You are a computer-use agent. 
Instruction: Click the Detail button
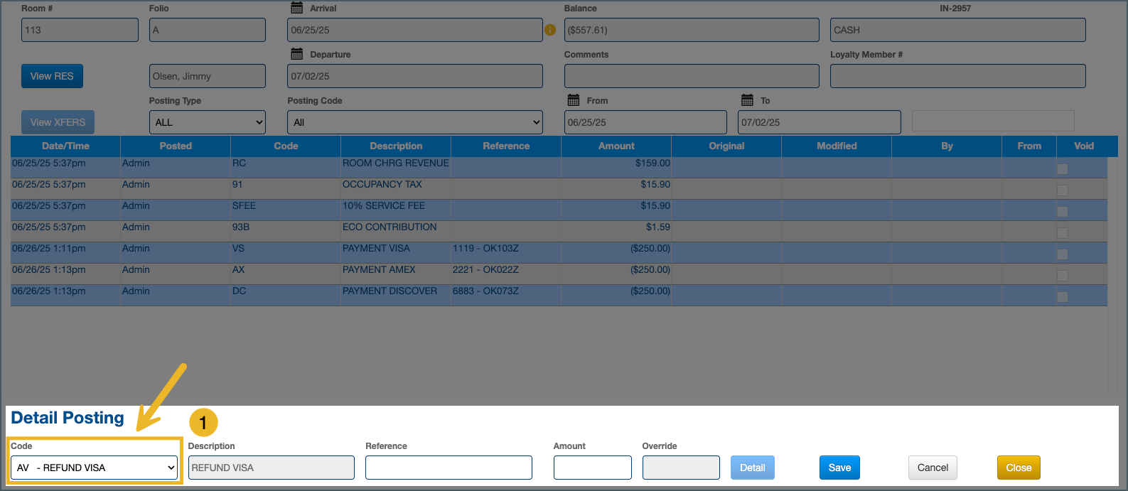(x=752, y=468)
